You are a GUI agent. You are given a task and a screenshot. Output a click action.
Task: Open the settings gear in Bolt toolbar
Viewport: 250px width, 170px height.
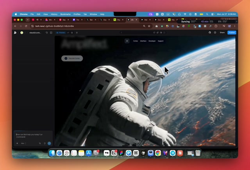tap(77, 33)
